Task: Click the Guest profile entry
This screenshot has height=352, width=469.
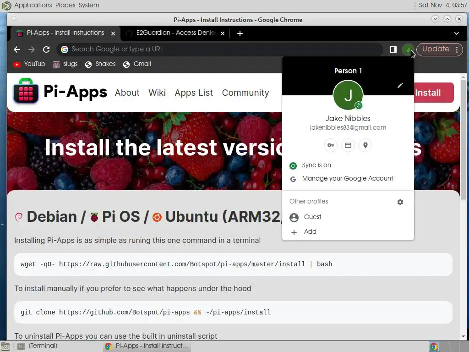Action: click(348, 217)
